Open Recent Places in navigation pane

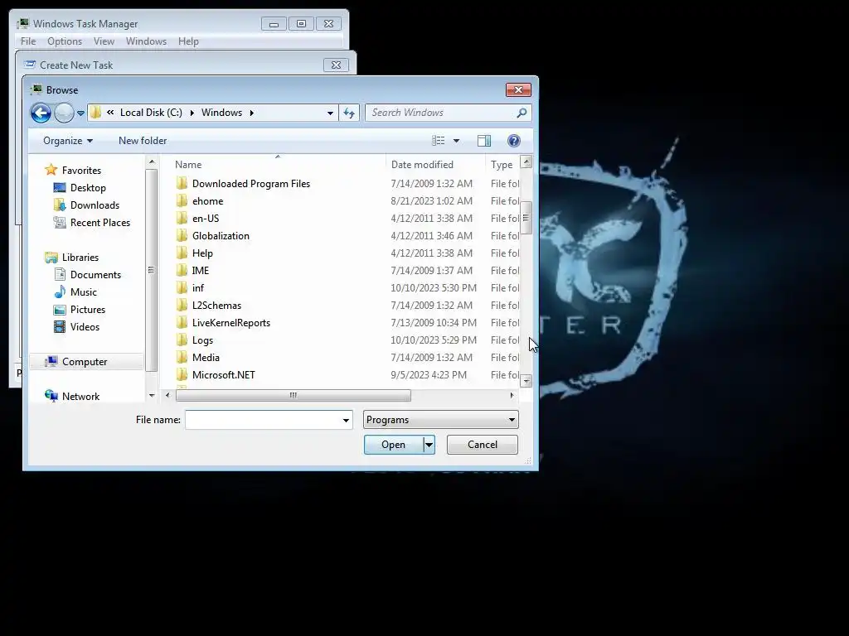pyautogui.click(x=100, y=222)
